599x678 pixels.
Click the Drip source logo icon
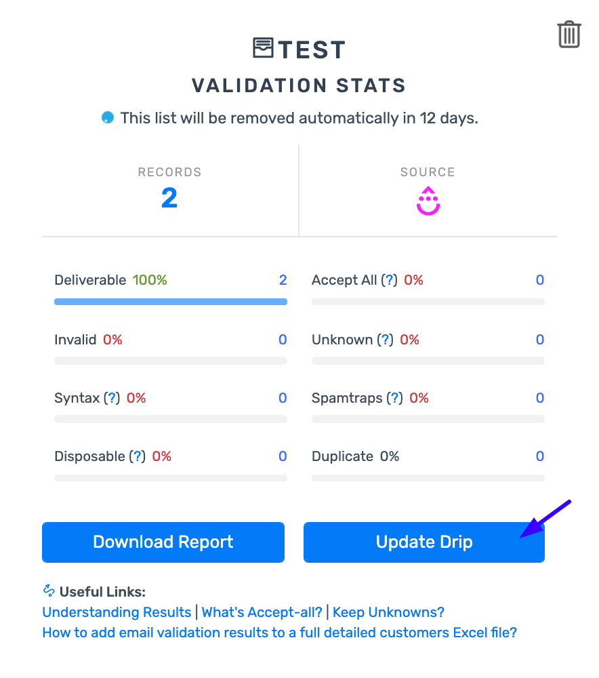(x=428, y=201)
